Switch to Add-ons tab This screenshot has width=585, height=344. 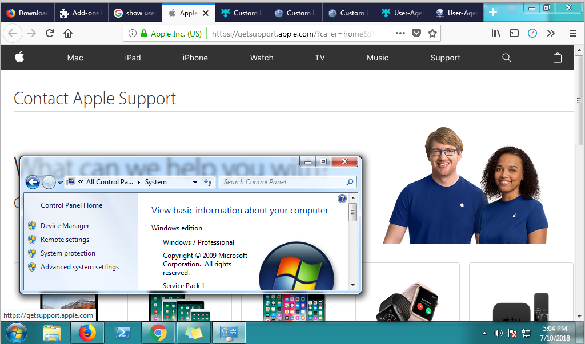click(x=81, y=13)
